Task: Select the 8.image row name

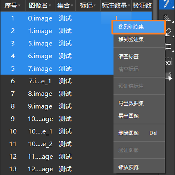Action: pyautogui.click(x=40, y=94)
